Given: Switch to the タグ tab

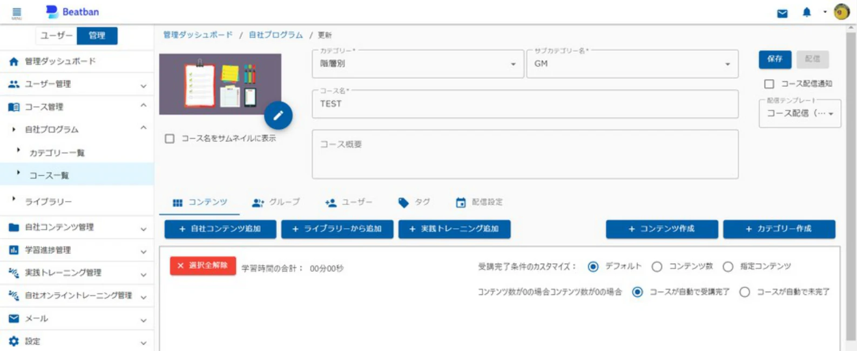Looking at the screenshot, I should tap(414, 203).
